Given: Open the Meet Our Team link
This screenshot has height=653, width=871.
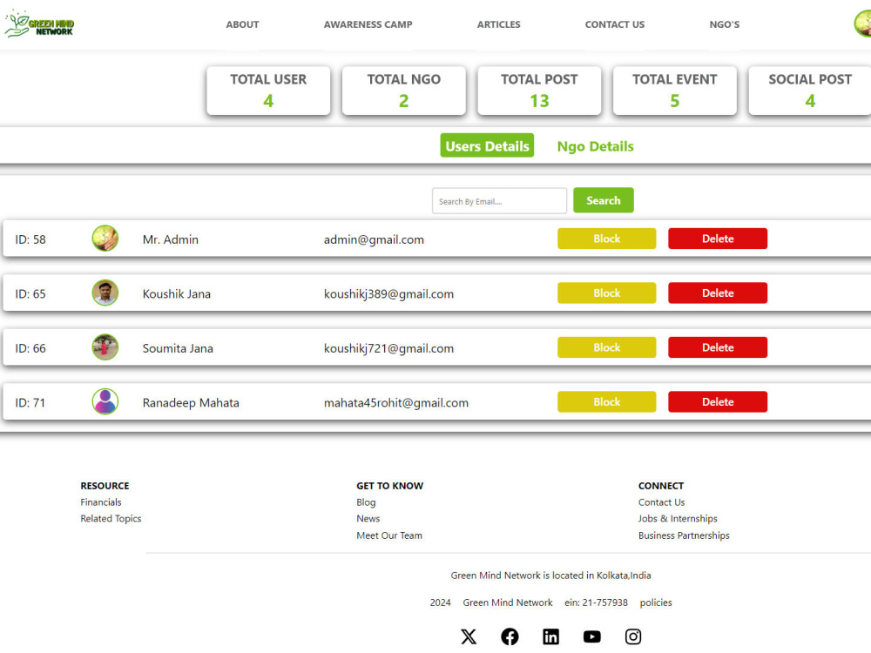Looking at the screenshot, I should coord(389,535).
